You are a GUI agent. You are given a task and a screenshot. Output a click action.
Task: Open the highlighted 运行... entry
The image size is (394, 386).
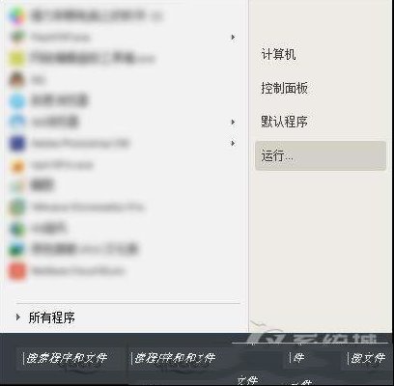click(x=321, y=155)
